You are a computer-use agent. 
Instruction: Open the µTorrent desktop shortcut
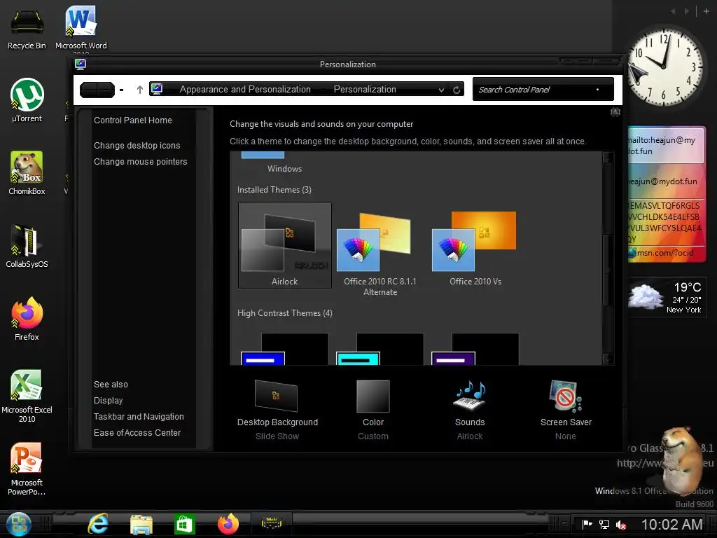(x=27, y=101)
